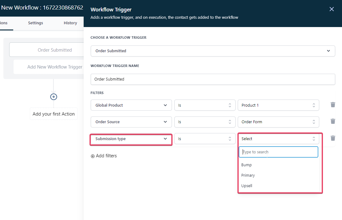Close the Workflow Trigger panel
Screen dimensions: 342x220
[x=332, y=9]
